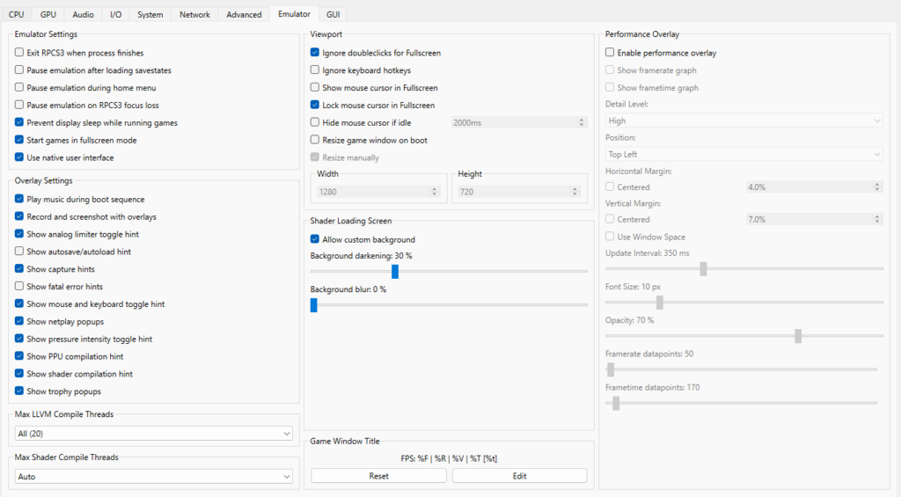Check Ignore keyboard hotkeys option
The width and height of the screenshot is (901, 497).
[x=316, y=70]
